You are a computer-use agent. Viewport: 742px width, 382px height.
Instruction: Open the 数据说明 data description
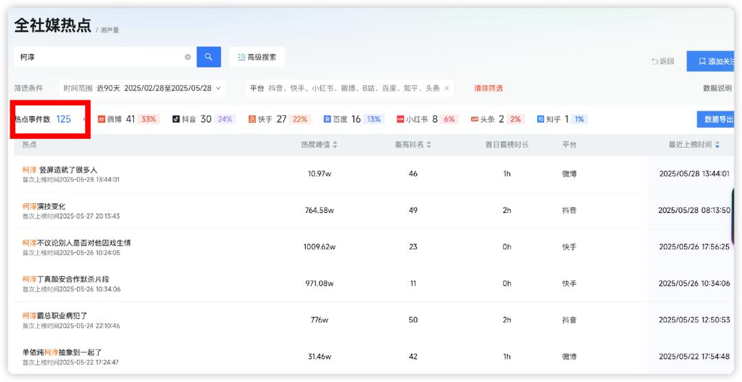[717, 88]
